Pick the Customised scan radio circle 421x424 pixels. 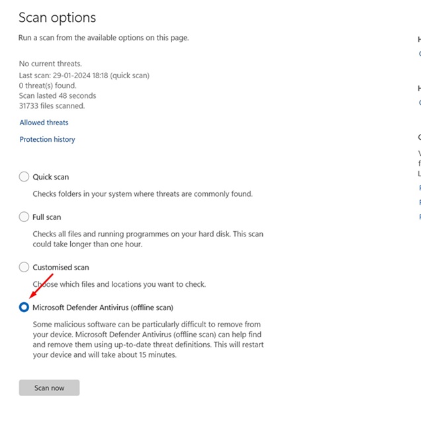click(x=24, y=267)
